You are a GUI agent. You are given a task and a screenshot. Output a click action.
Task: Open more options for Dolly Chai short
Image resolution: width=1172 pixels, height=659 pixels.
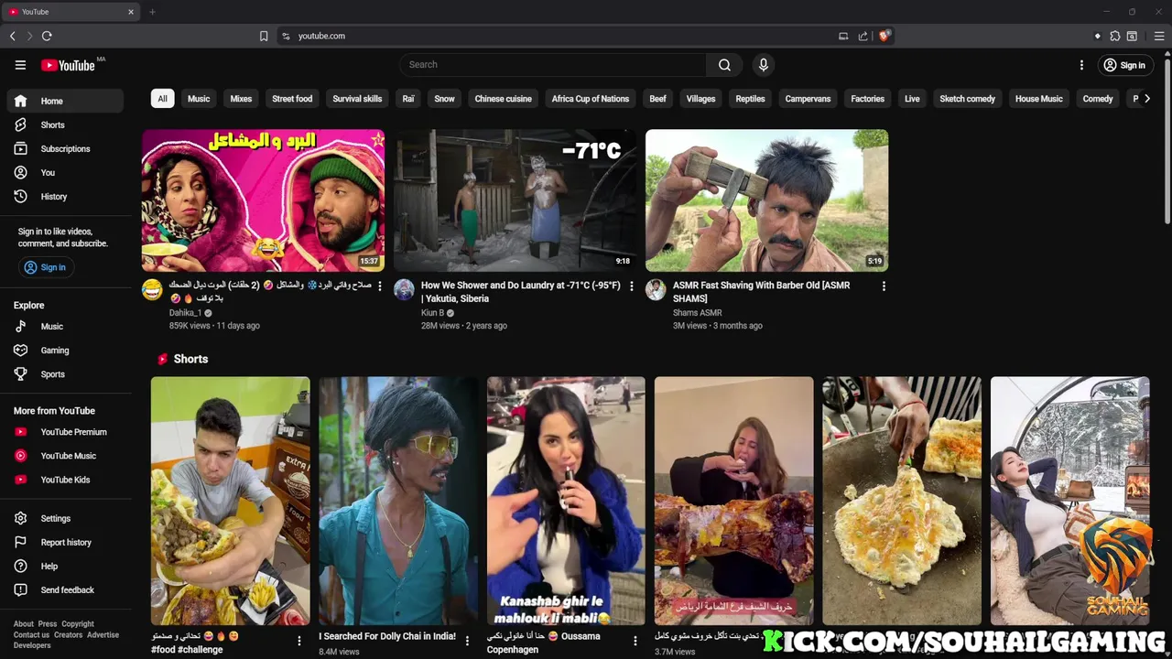(x=467, y=641)
